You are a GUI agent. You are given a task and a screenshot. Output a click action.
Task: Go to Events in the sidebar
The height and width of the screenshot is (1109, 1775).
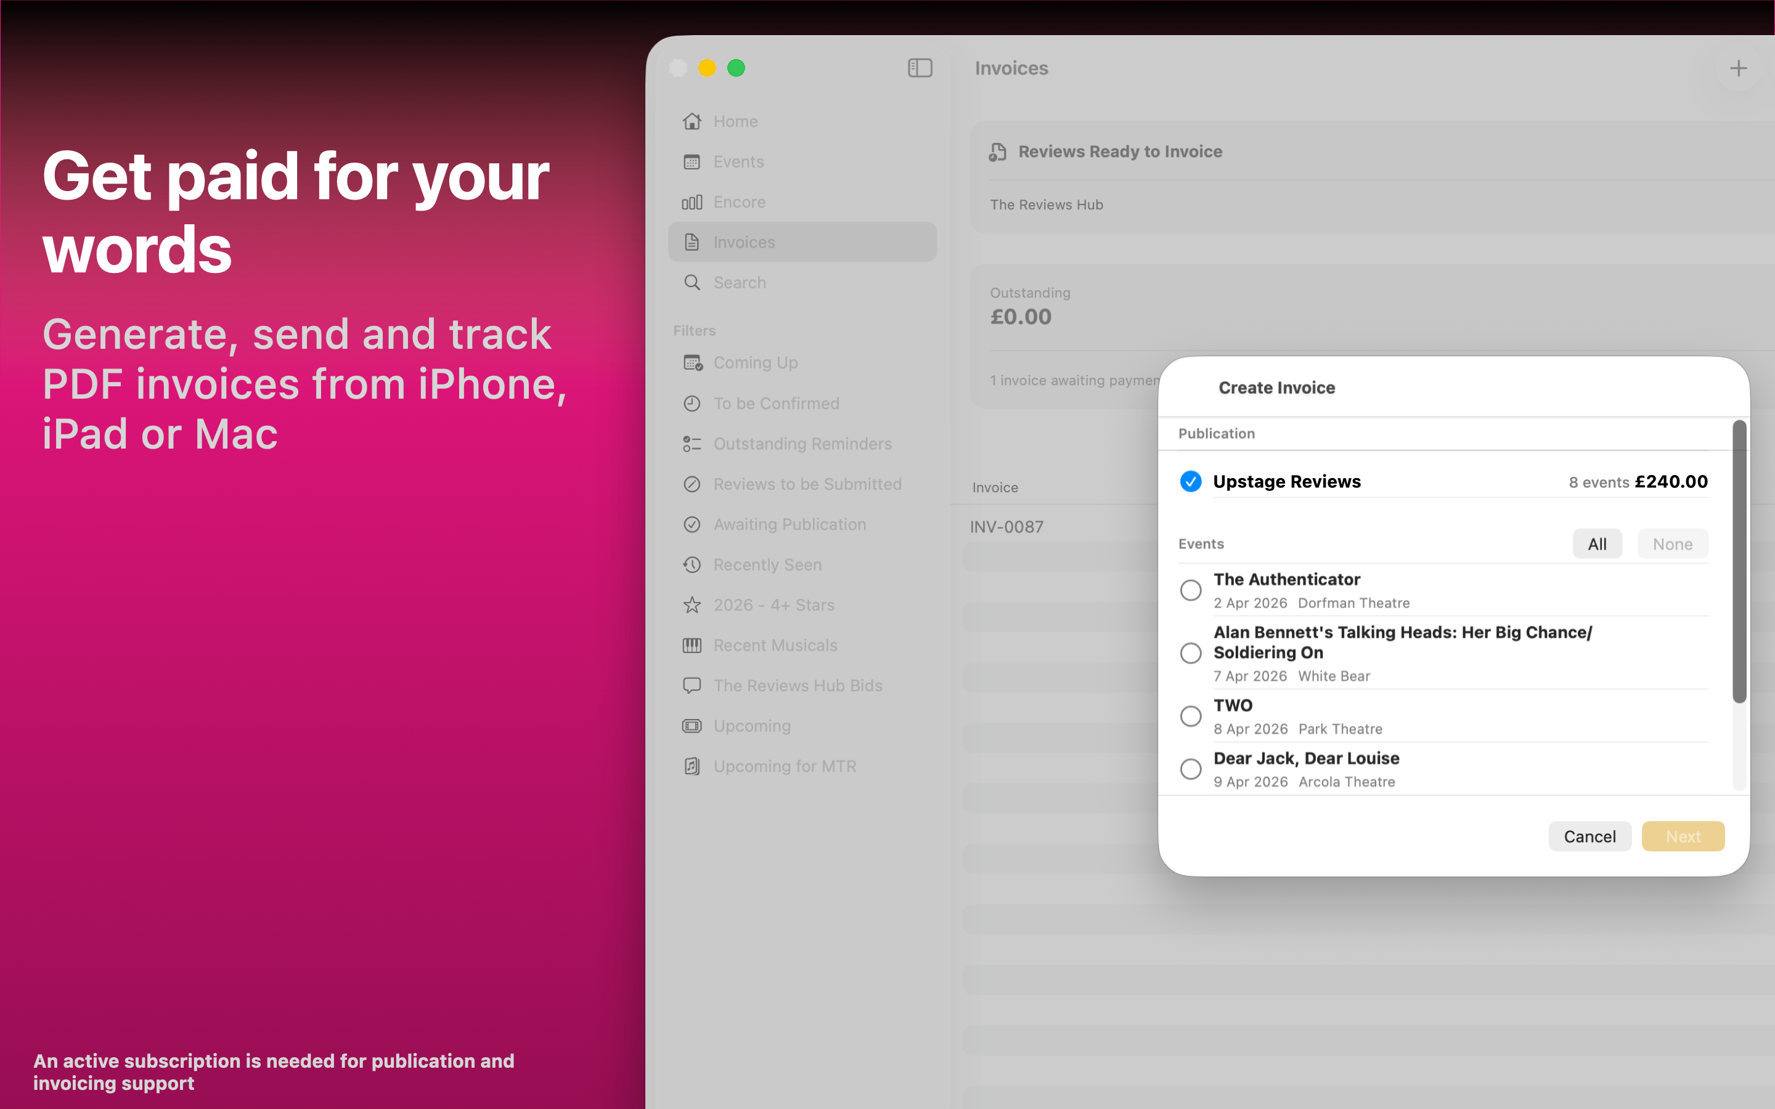point(738,161)
